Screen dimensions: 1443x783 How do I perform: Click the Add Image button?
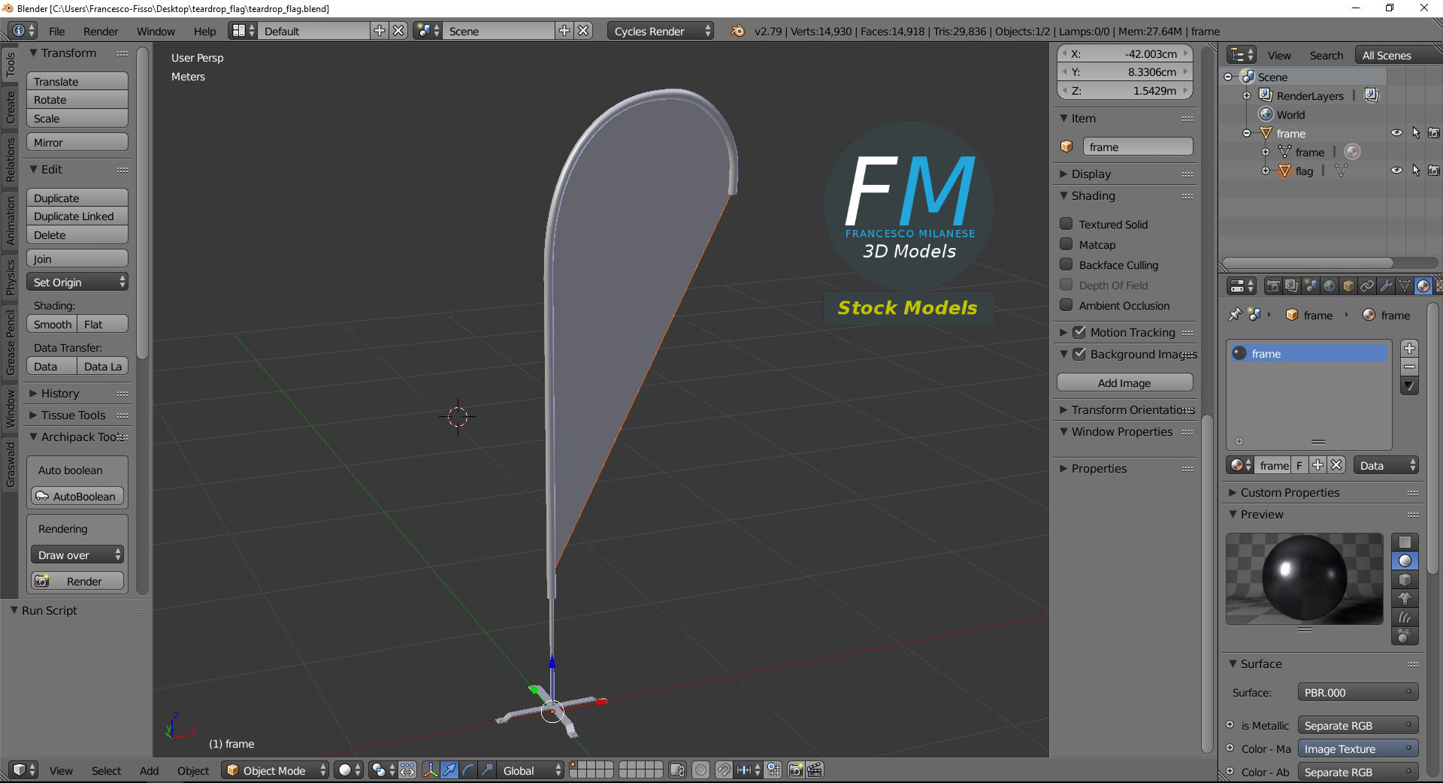pos(1124,382)
